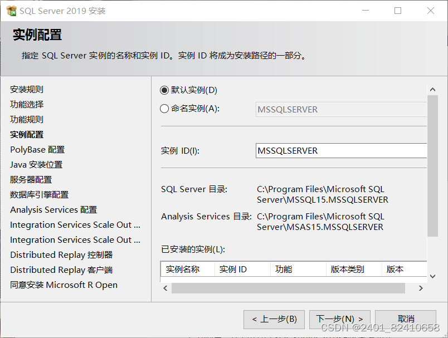Screen dimensions: 448x338
Task: Click the vertical scrollbar up arrow
Action: tap(432, 90)
